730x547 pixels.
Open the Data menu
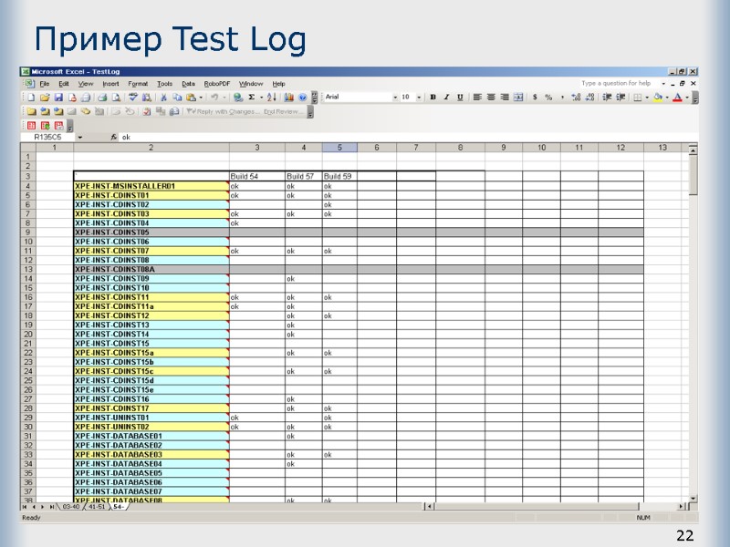tap(187, 83)
